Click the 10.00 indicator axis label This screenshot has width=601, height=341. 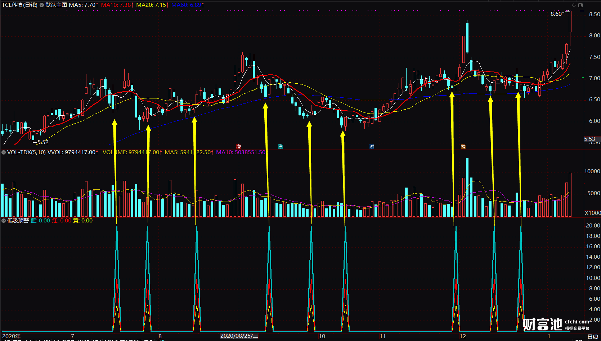(593, 278)
